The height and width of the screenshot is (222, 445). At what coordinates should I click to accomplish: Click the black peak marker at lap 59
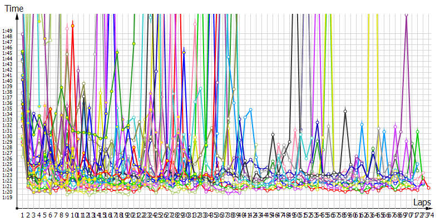(345, 111)
